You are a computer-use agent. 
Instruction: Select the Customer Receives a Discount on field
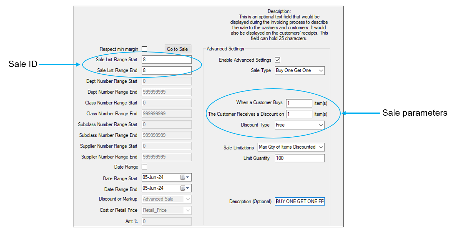pyautogui.click(x=299, y=114)
